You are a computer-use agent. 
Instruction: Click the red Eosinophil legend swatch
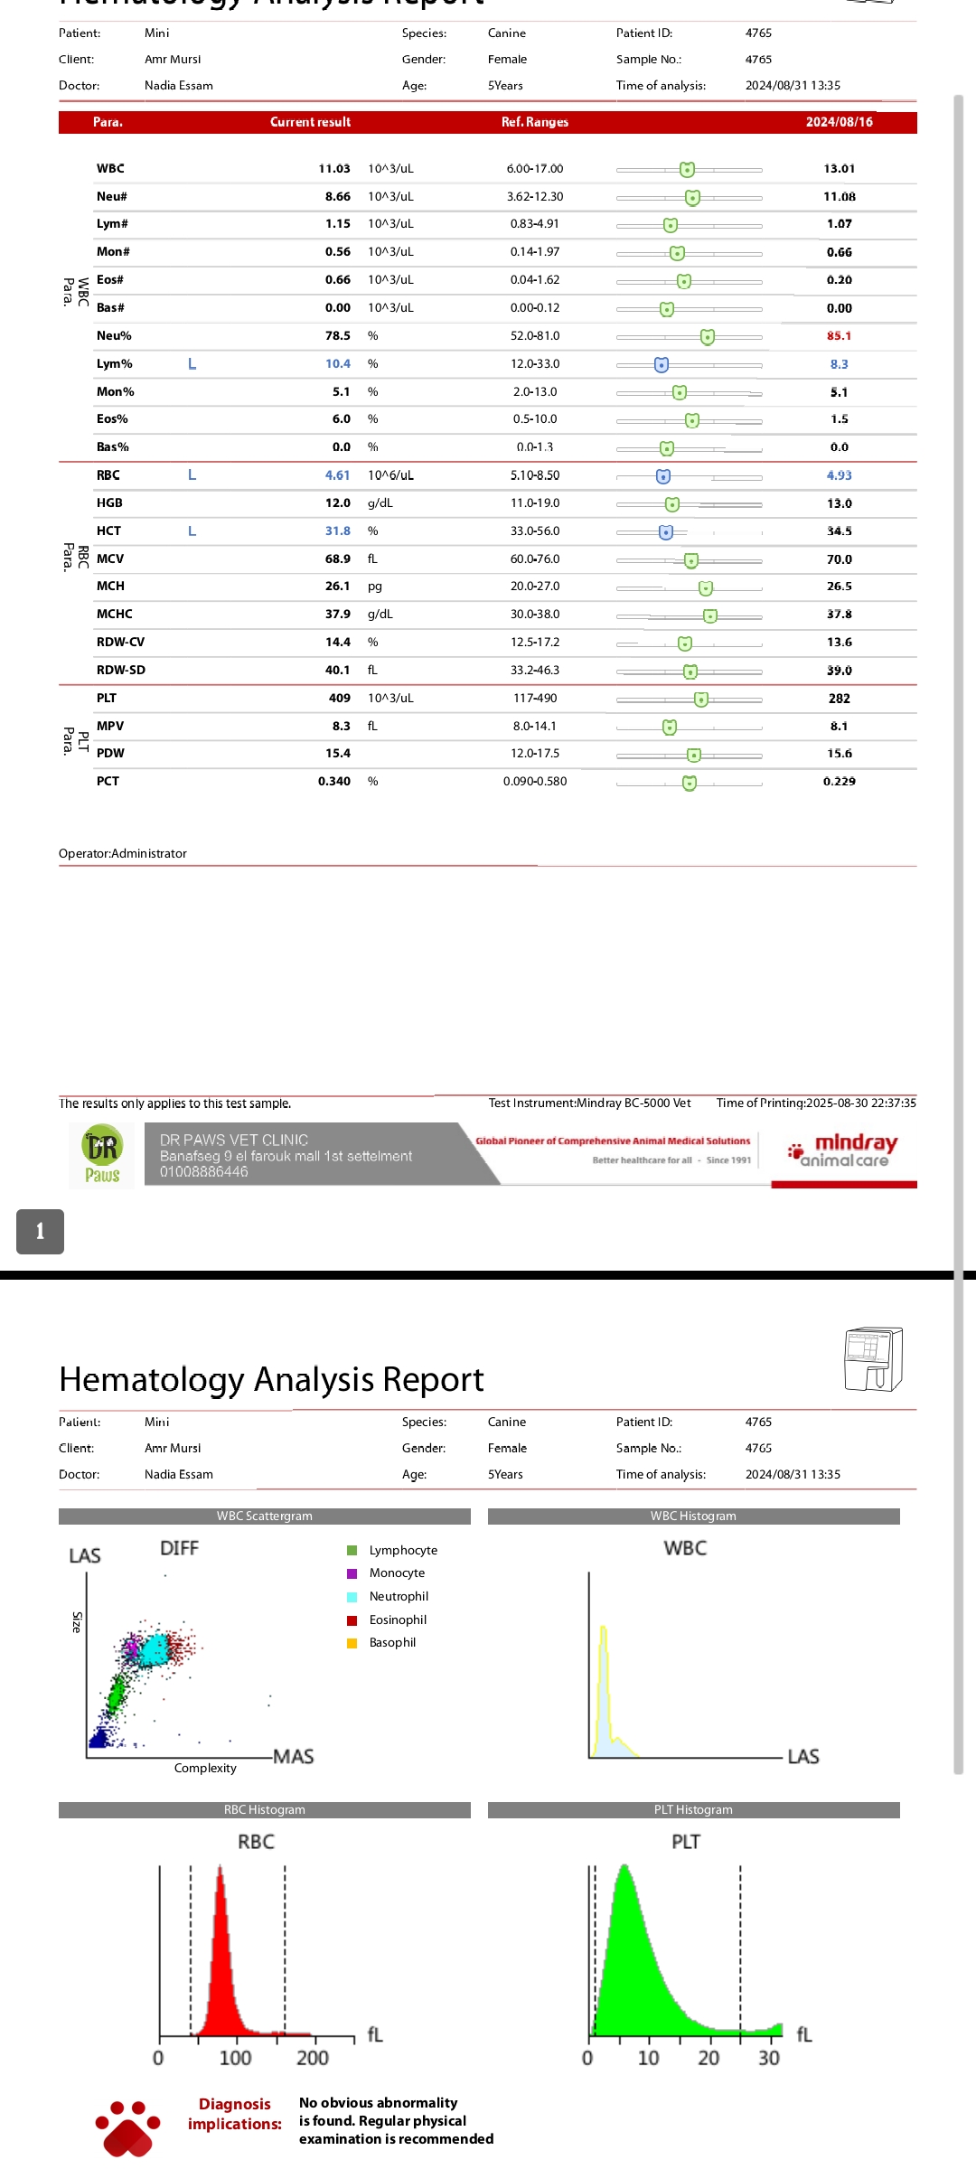[352, 1620]
